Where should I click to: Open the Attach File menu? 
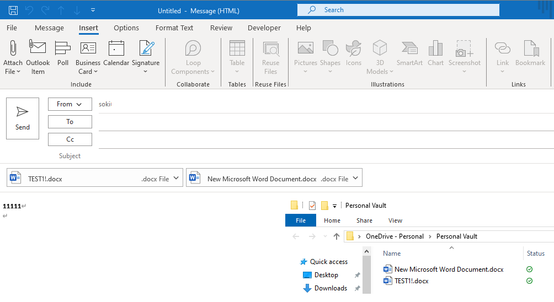[x=13, y=57]
